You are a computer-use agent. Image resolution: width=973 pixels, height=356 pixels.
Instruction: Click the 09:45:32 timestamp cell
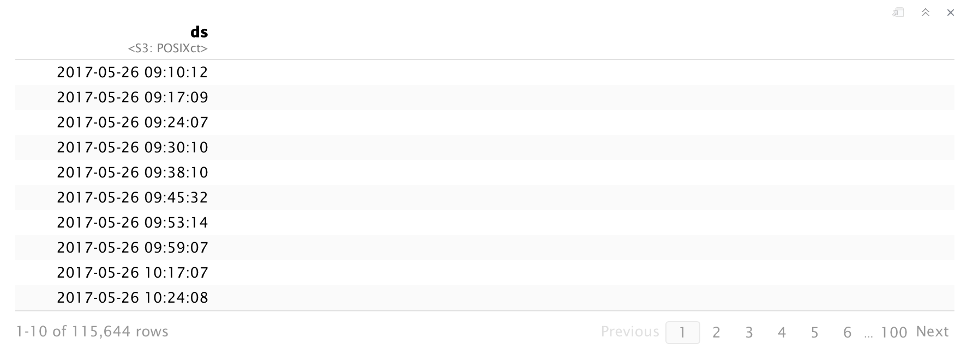coord(133,198)
